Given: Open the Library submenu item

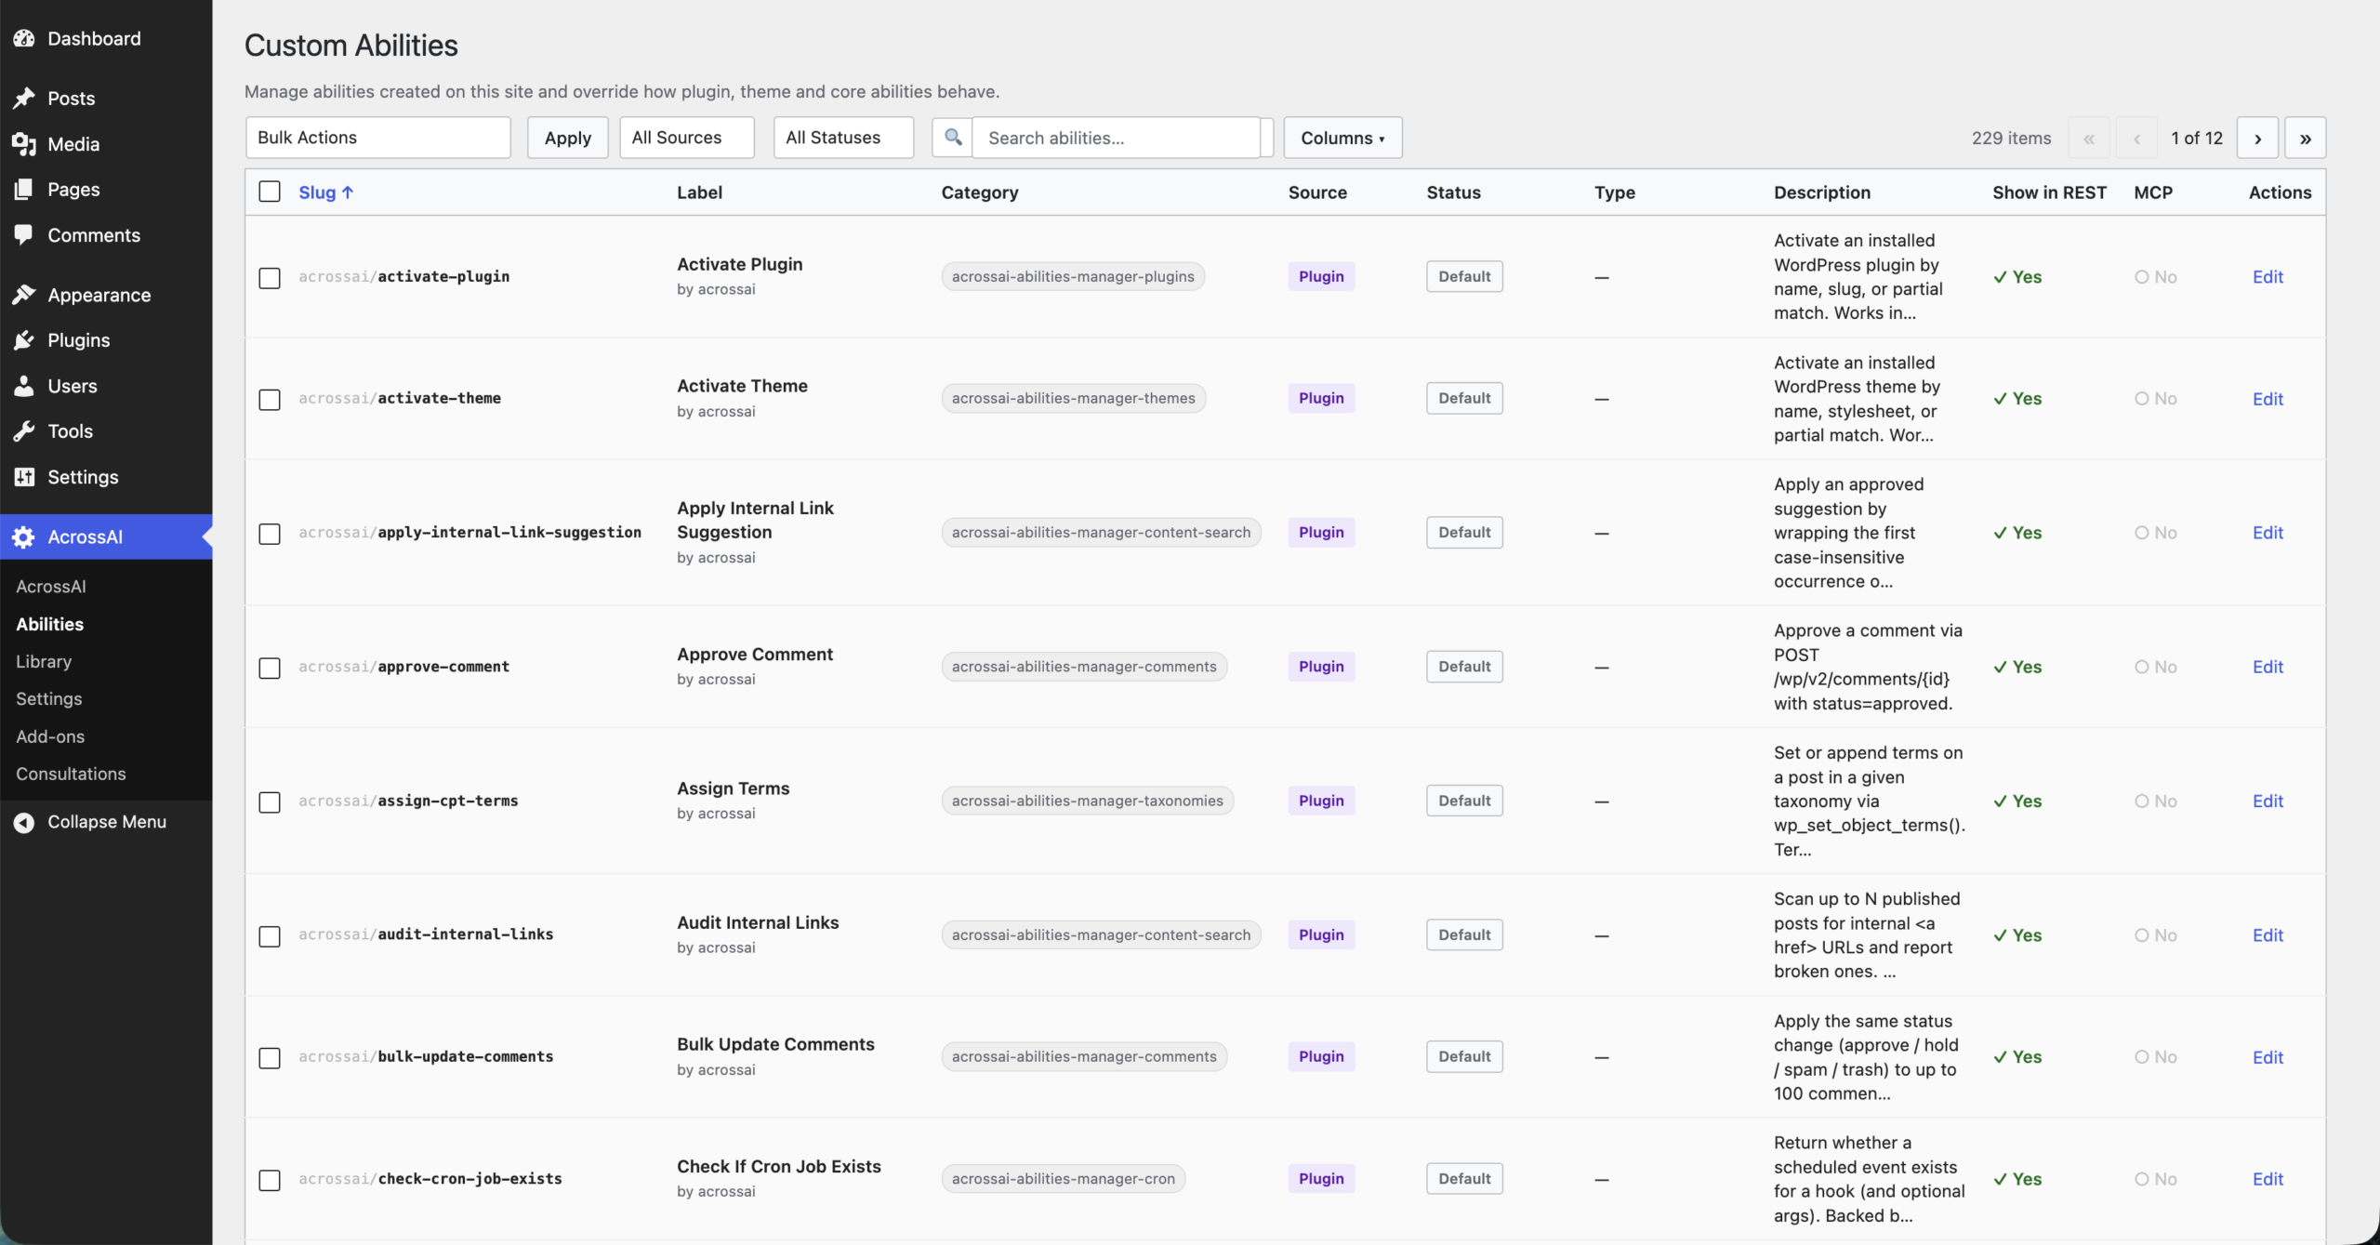Looking at the screenshot, I should (44, 661).
